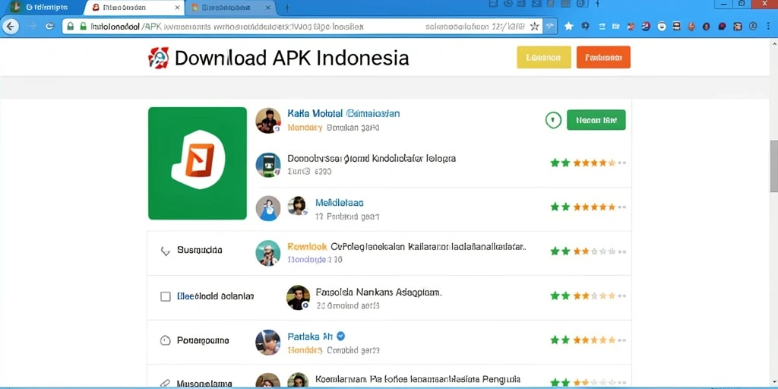Click the avatar beside Fasolela Nankans

(x=298, y=298)
